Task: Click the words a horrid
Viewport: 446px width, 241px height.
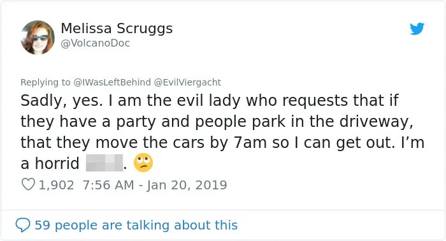Action: 50,163
